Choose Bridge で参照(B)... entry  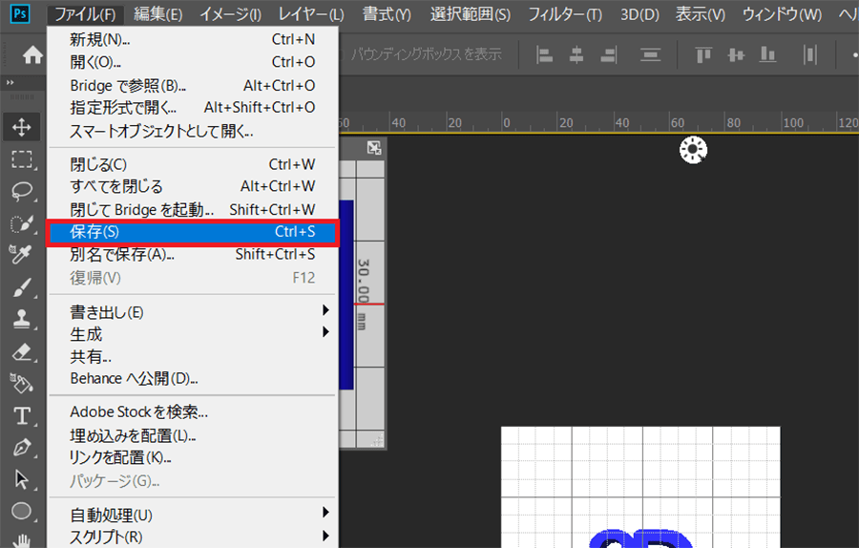(192, 86)
